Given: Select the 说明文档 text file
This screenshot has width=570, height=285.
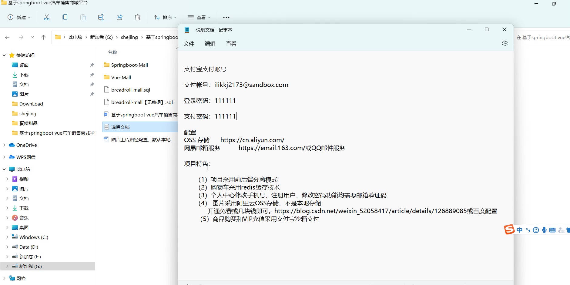Looking at the screenshot, I should click(x=140, y=127).
